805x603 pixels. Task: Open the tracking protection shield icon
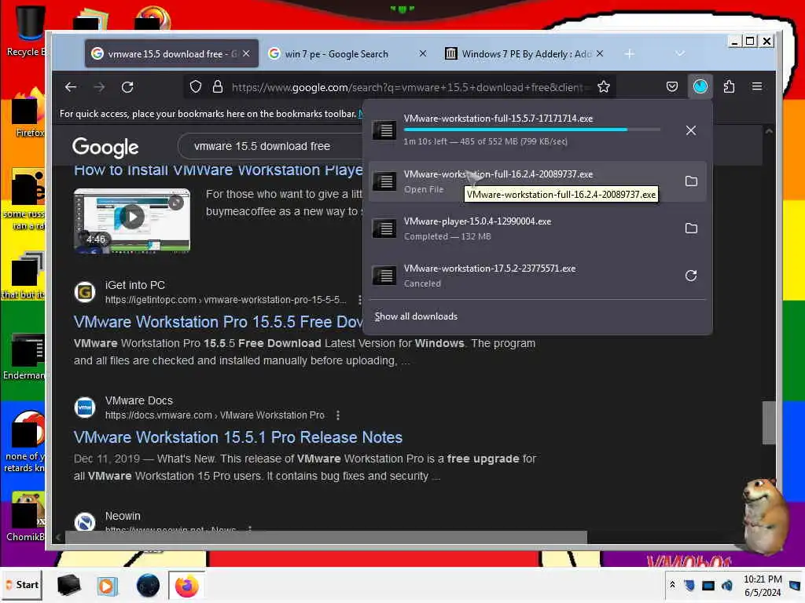(x=196, y=86)
